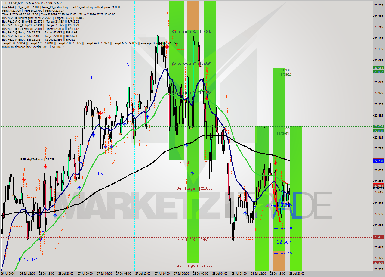Click the 'Sell Target2 | 22.358' label

pyautogui.click(x=194, y=266)
